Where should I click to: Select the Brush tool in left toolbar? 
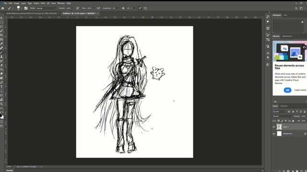coord(1,52)
